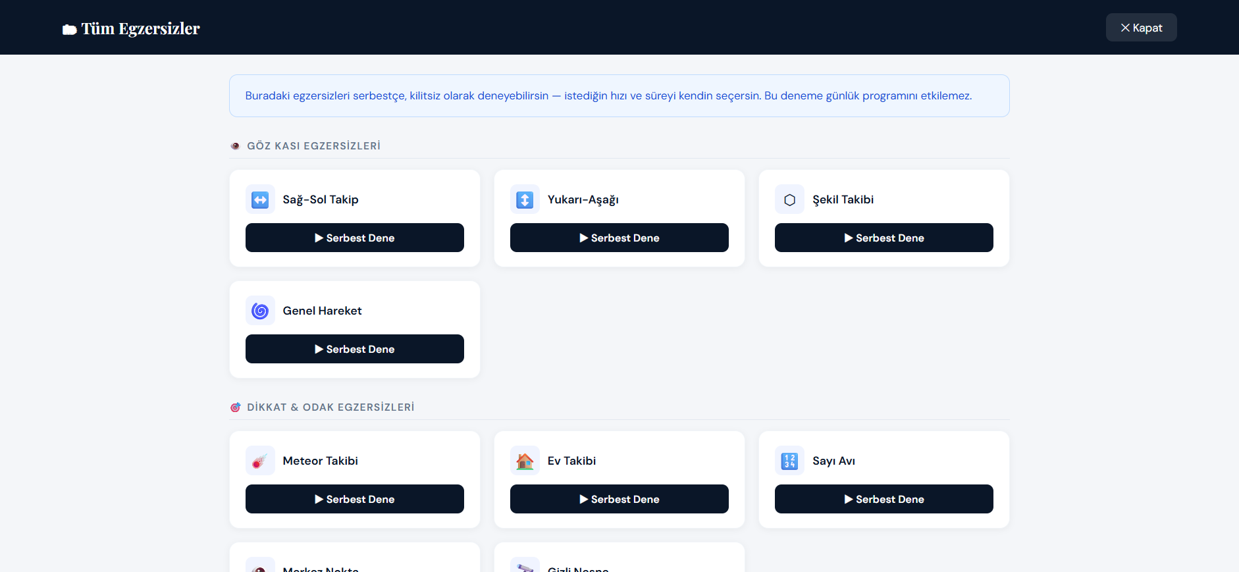This screenshot has height=572, width=1239.
Task: Click the Genel Hareket spiral icon
Action: (260, 311)
